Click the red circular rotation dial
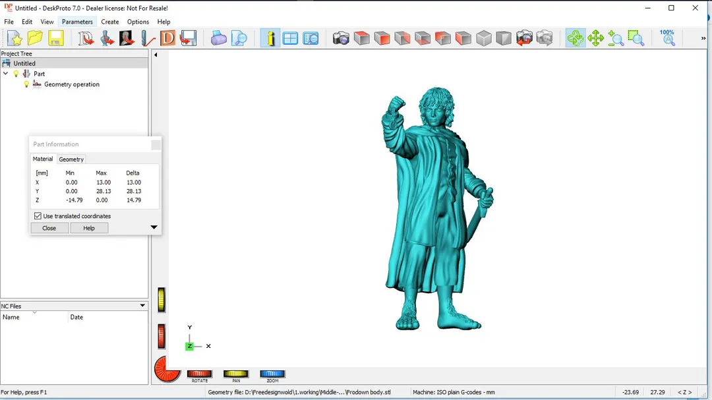The width and height of the screenshot is (712, 400). coord(167,368)
